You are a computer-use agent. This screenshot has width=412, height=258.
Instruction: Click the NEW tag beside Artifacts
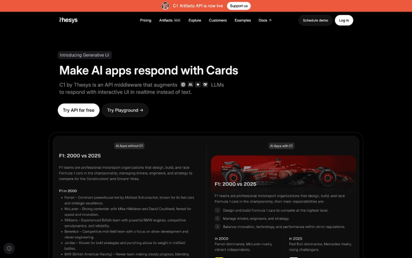[177, 20]
